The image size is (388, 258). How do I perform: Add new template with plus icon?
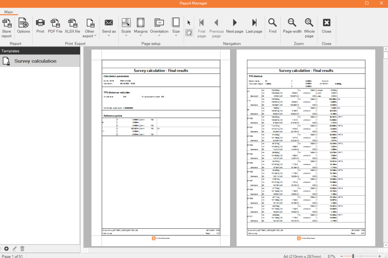click(6, 248)
